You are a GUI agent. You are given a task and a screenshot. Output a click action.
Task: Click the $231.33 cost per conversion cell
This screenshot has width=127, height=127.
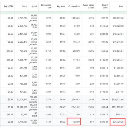click(104, 34)
